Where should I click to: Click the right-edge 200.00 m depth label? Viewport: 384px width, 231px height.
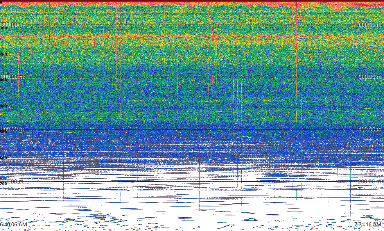(370, 181)
